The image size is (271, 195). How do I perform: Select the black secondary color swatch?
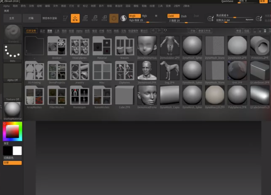click(x=8, y=151)
